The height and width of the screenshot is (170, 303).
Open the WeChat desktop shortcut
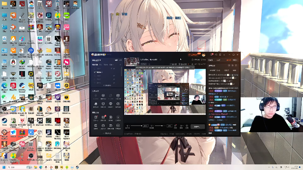tap(4, 97)
